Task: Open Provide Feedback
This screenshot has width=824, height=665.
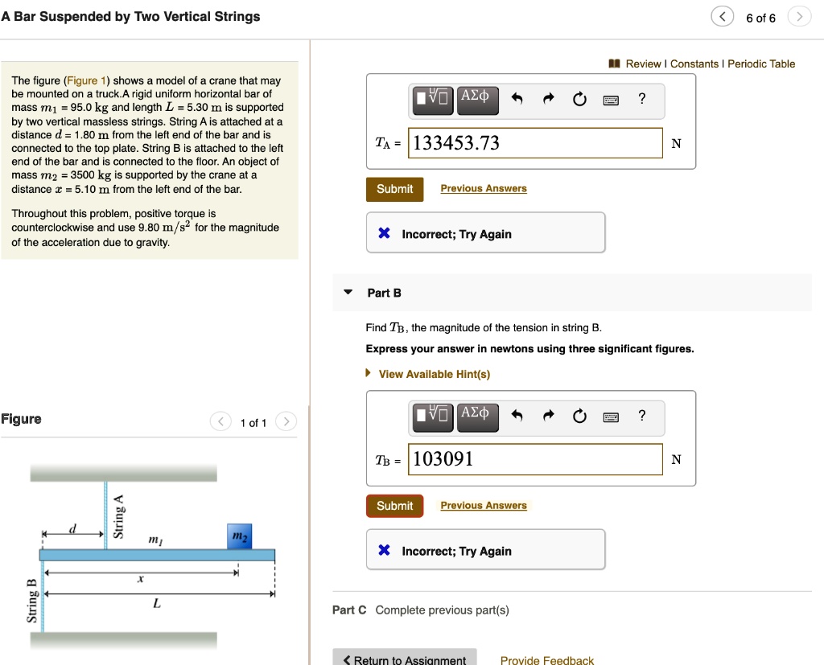Action: click(x=547, y=659)
